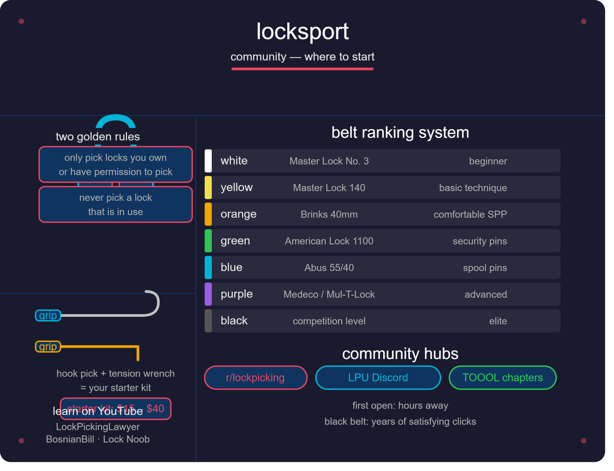Click the 'orange' belt name
The height and width of the screenshot is (471, 614).
pos(238,214)
